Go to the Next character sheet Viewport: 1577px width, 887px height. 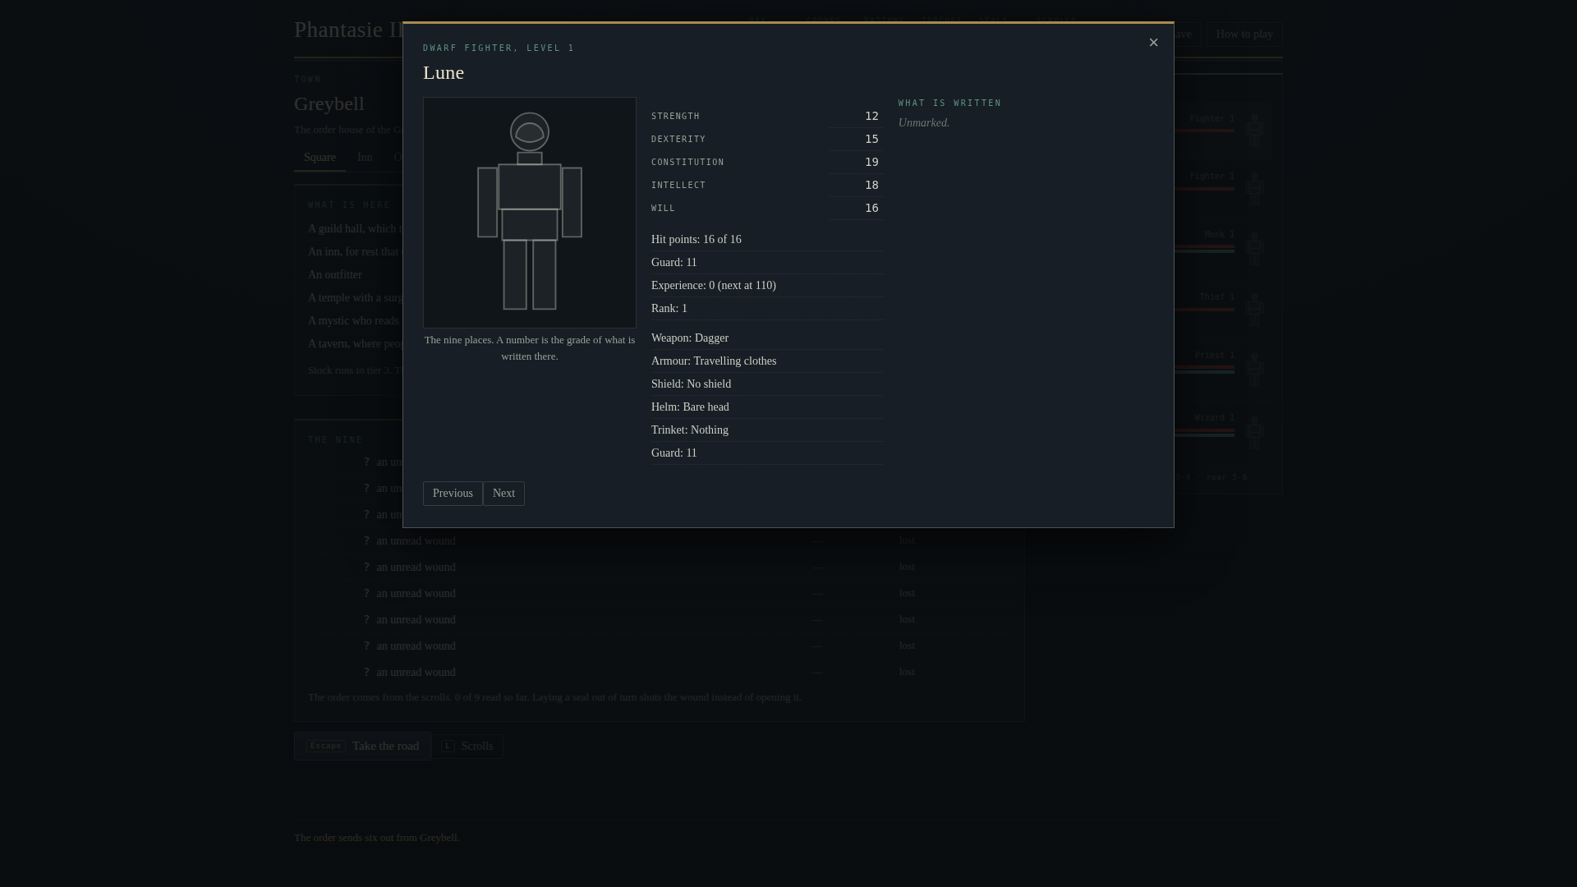[503, 494]
